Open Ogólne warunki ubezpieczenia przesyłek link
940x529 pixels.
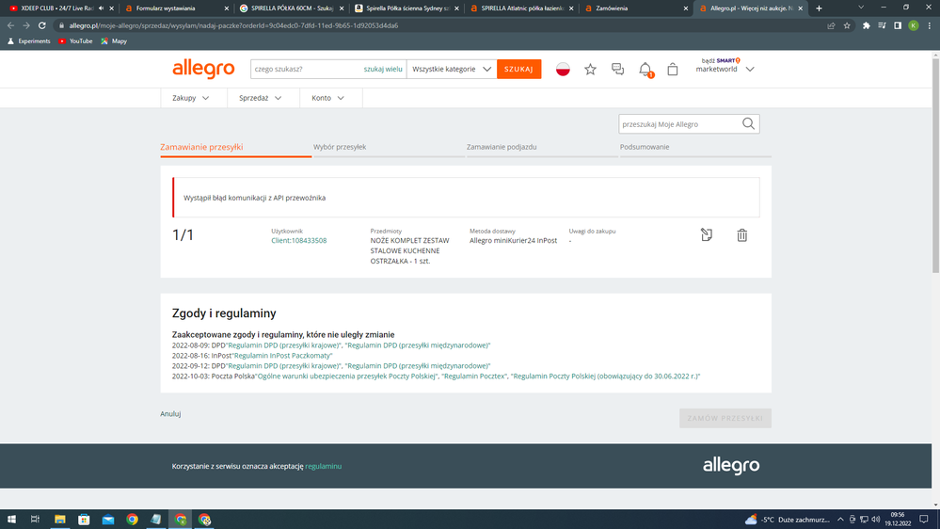pyautogui.click(x=347, y=377)
